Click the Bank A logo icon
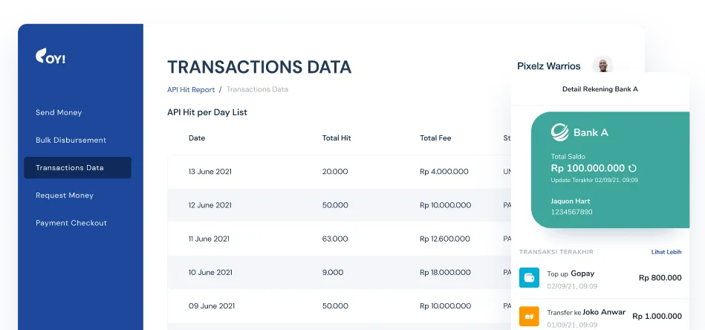The width and height of the screenshot is (705, 330). point(559,132)
